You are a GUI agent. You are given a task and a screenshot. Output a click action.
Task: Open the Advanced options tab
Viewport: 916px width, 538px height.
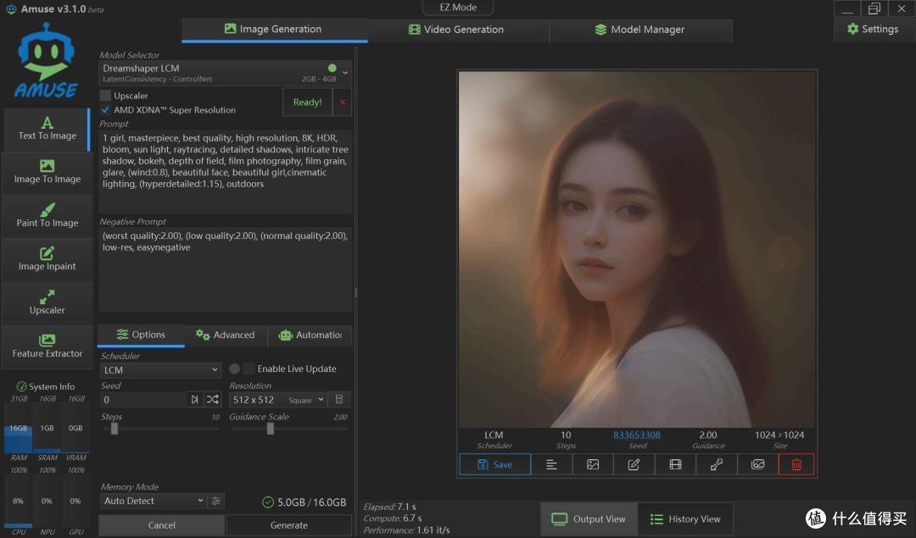point(226,335)
